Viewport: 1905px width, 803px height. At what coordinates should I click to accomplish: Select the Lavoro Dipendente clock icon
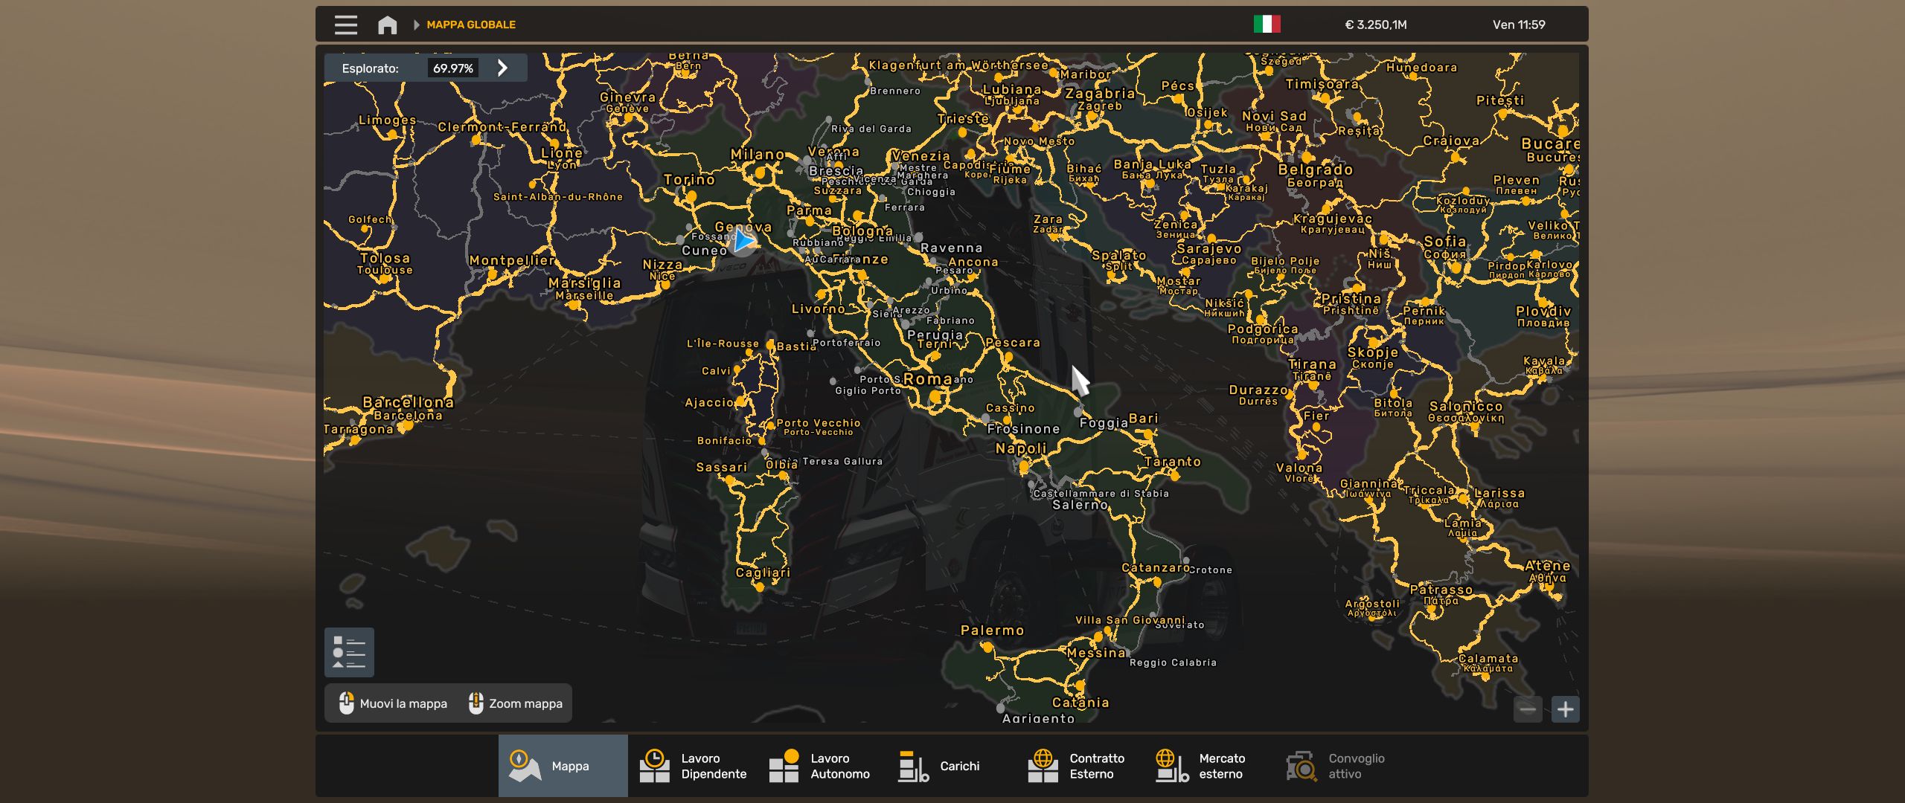656,765
